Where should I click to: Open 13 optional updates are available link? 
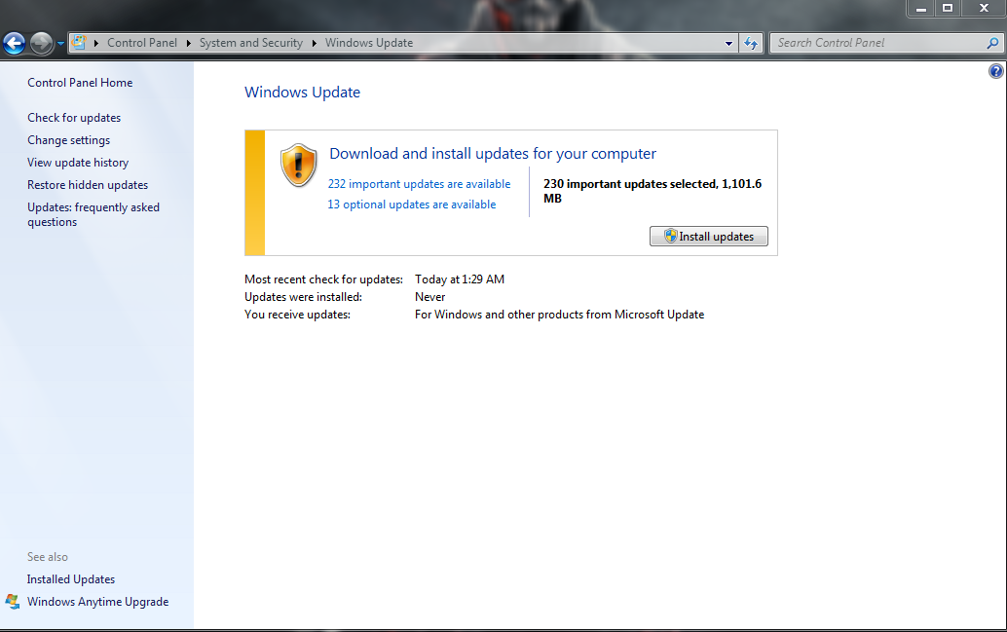(x=412, y=204)
